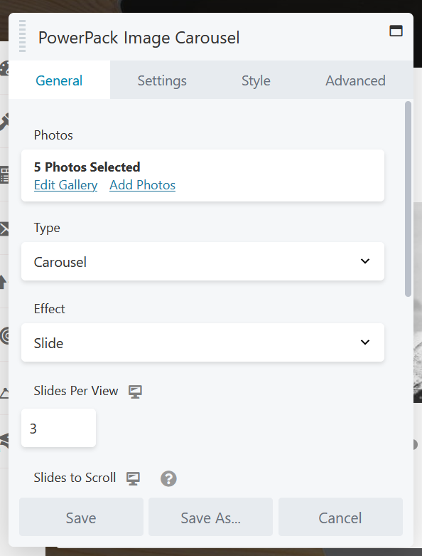422x556 pixels.
Task: Save the carousel module settings
Action: click(82, 517)
